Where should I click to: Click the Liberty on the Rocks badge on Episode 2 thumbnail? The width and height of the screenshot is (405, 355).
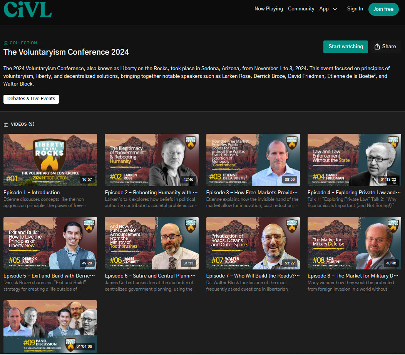(191, 143)
